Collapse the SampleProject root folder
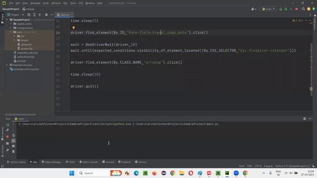The image size is (317, 178). [7, 20]
